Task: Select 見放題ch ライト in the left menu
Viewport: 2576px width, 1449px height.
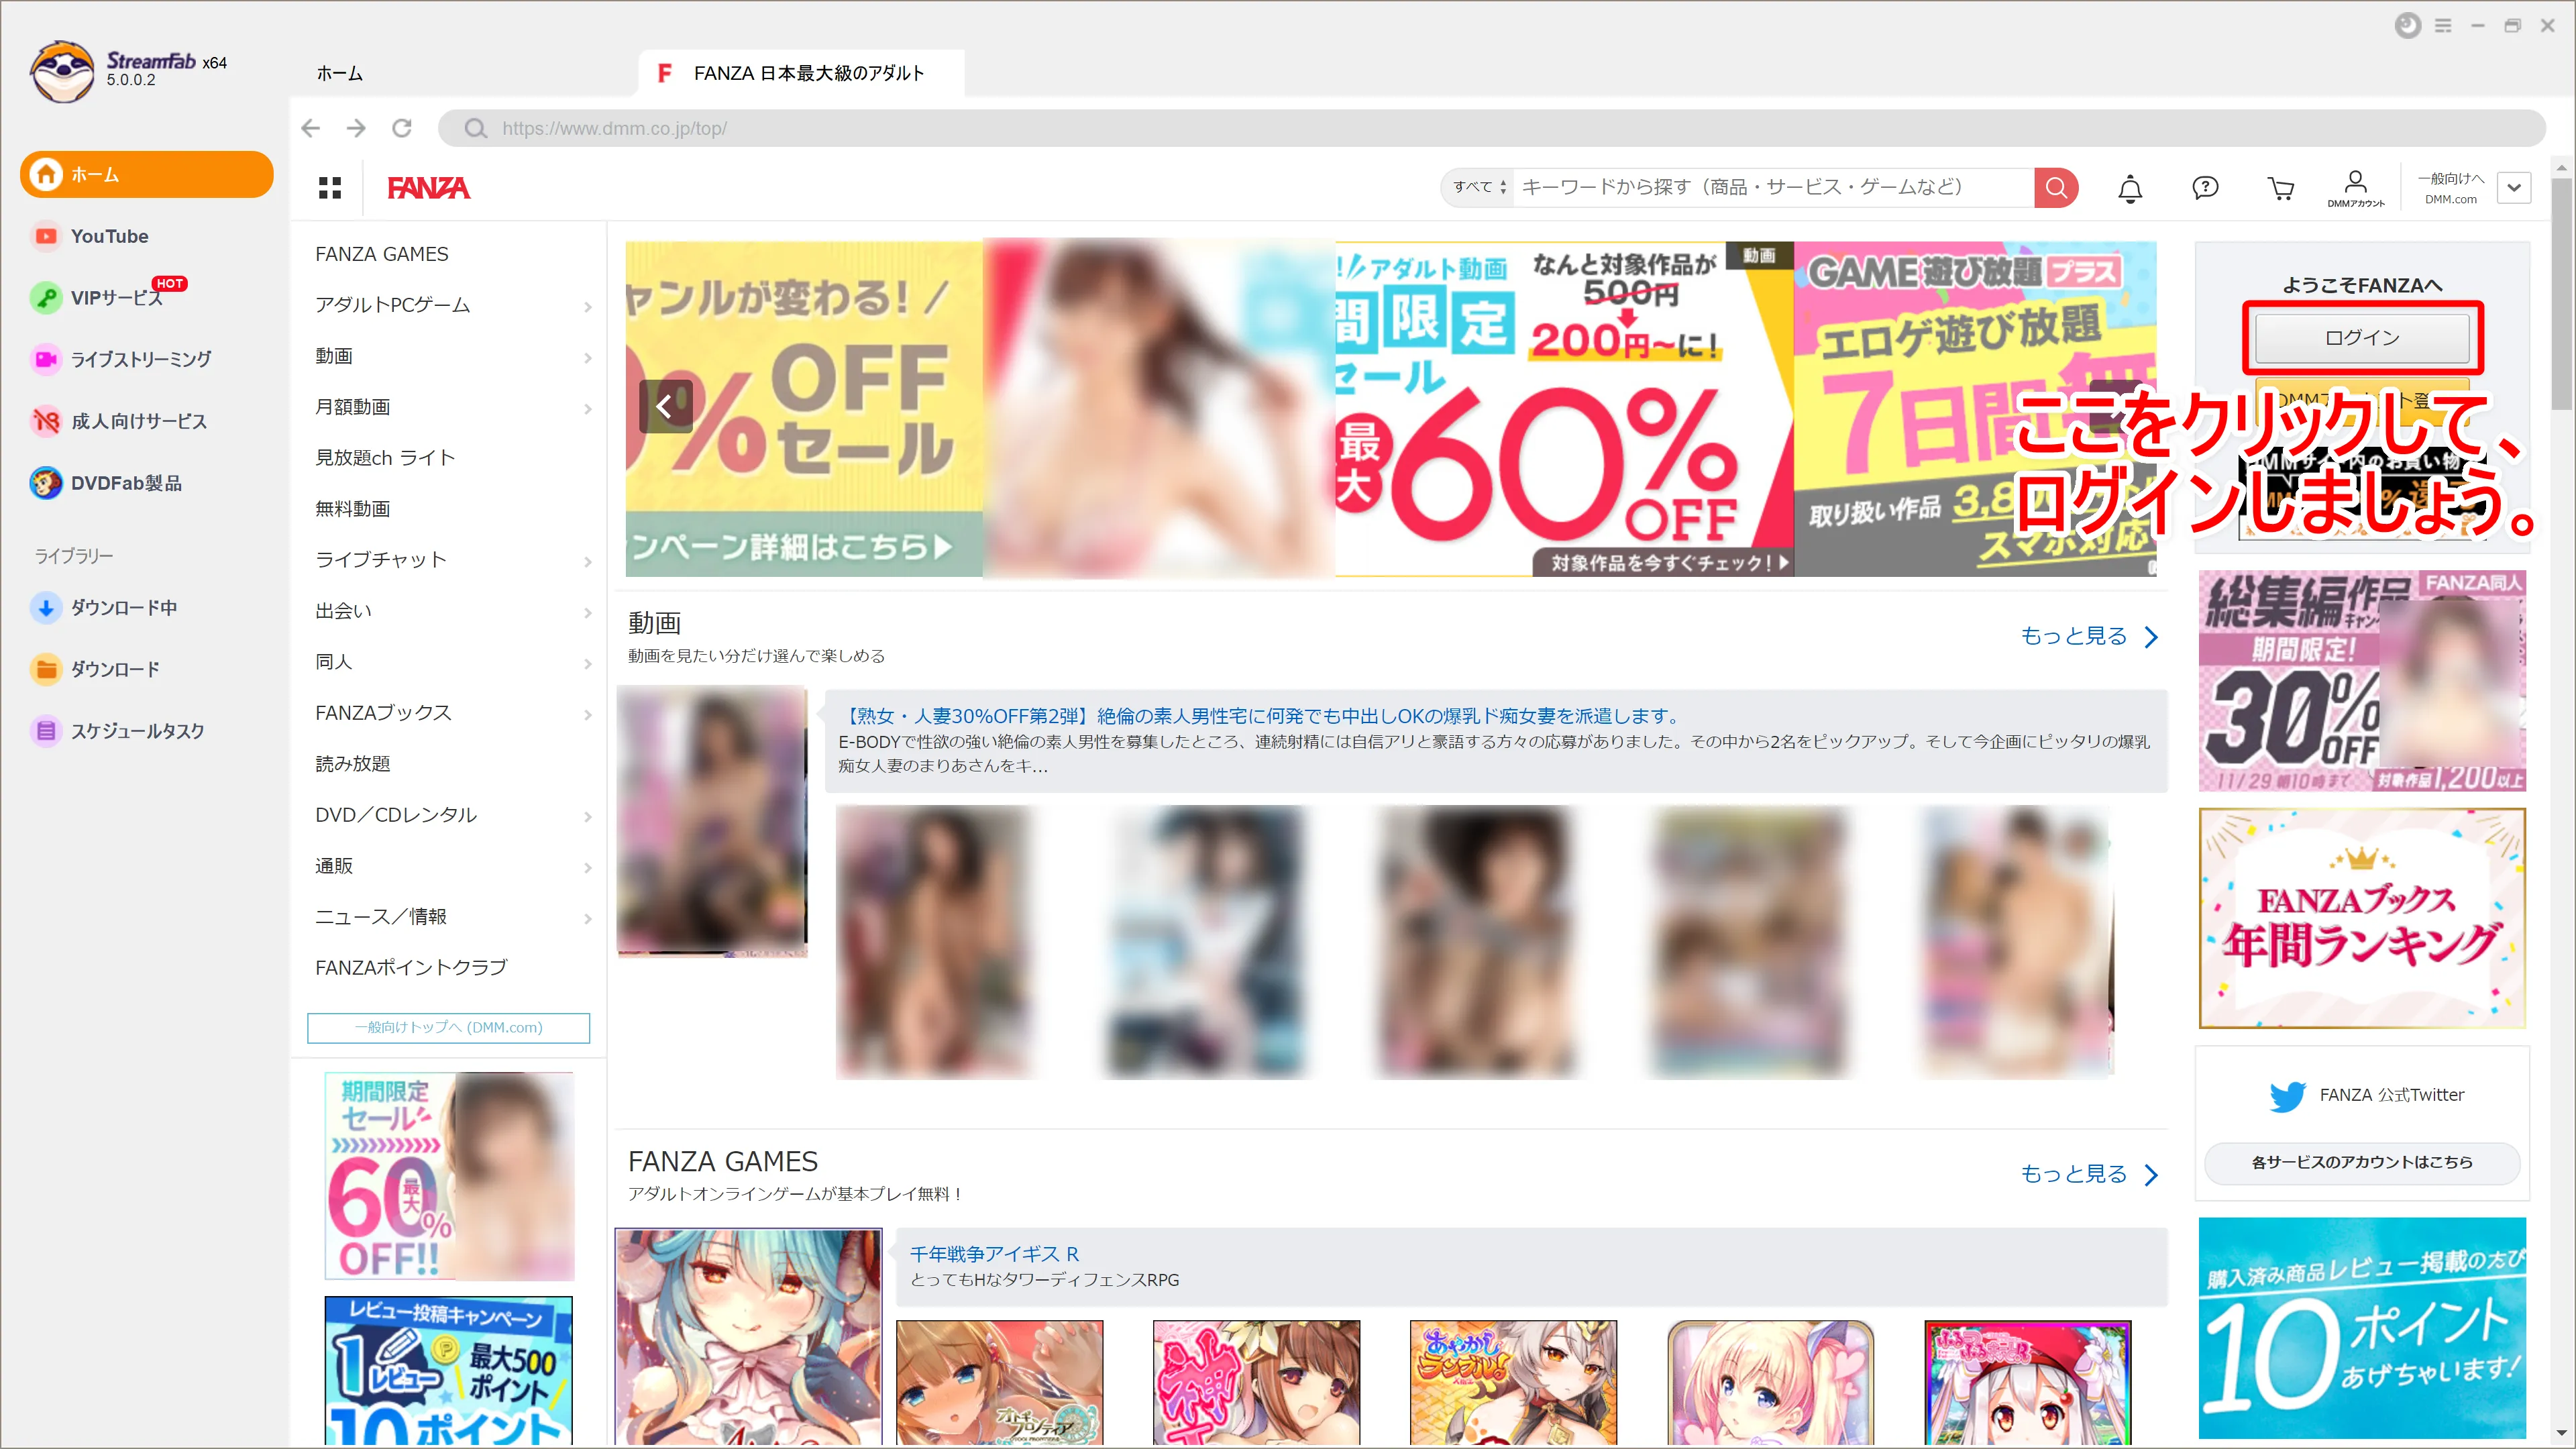Action: click(x=386, y=458)
